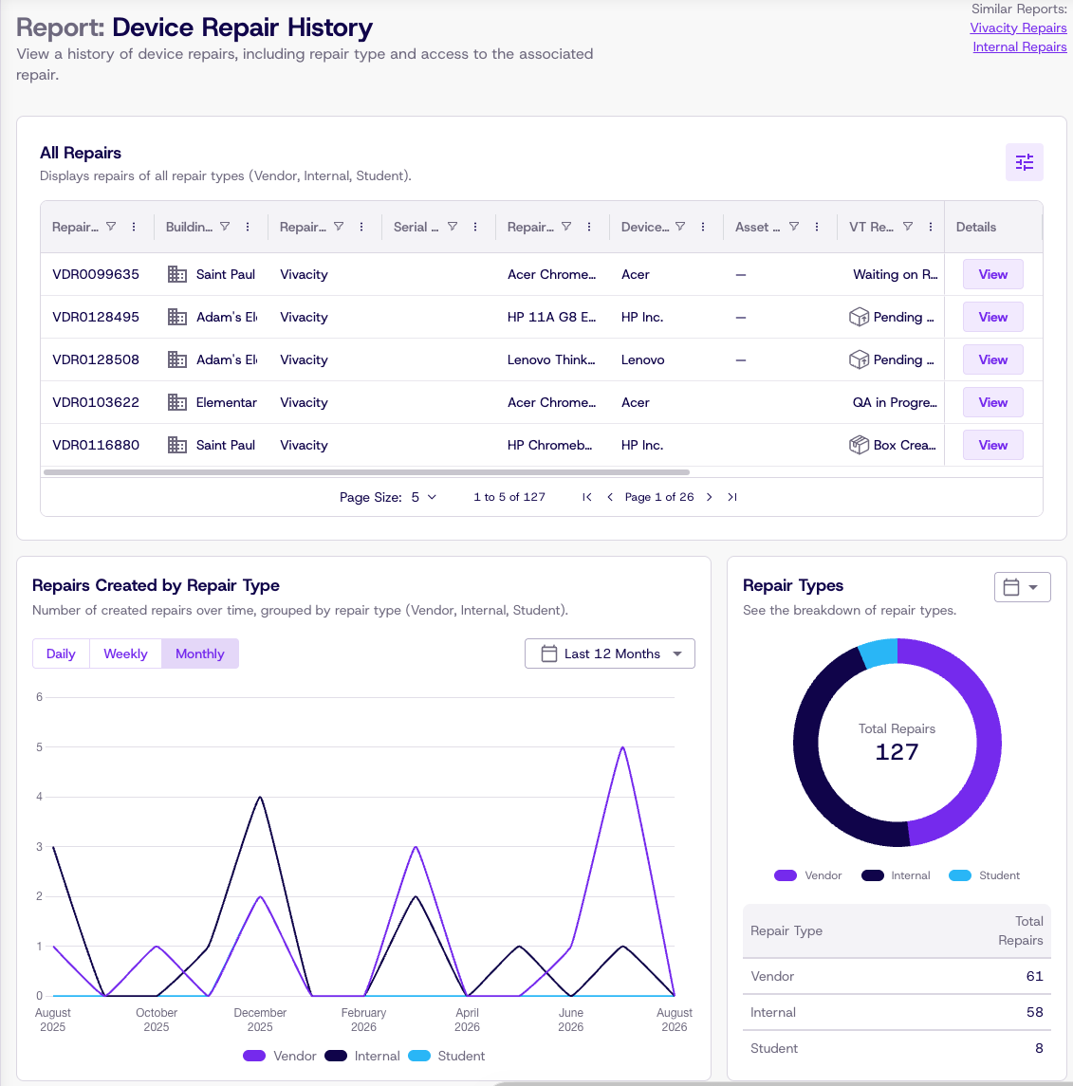Toggle Internal series in donut chart legend
Viewport: 1073px width, 1086px height.
pos(896,875)
